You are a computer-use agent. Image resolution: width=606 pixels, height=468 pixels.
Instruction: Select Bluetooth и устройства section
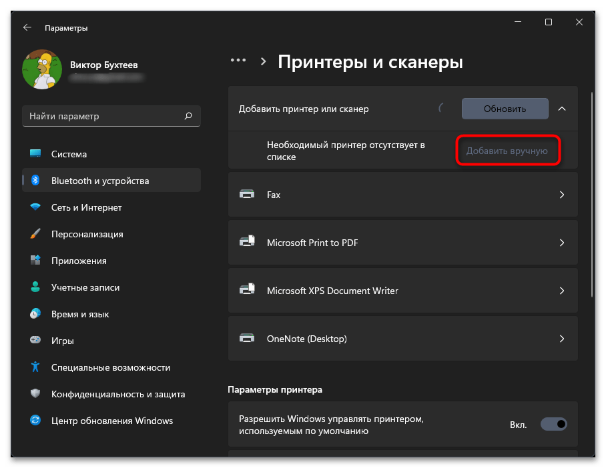(111, 180)
